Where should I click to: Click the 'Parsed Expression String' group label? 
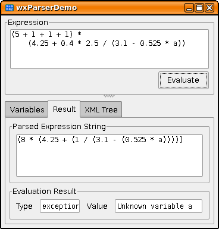pyautogui.click(x=59, y=127)
